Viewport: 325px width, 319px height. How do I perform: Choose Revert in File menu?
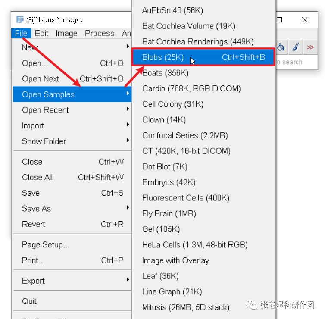pos(72,224)
